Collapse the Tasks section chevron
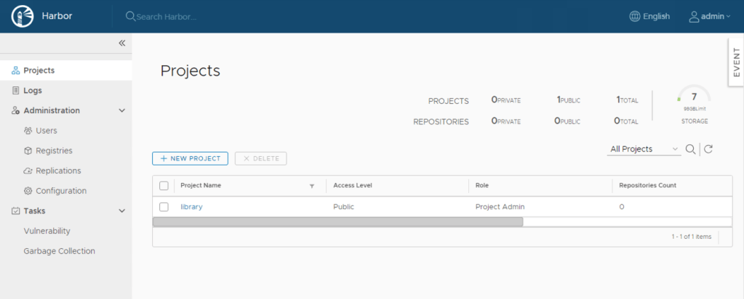 [x=122, y=211]
